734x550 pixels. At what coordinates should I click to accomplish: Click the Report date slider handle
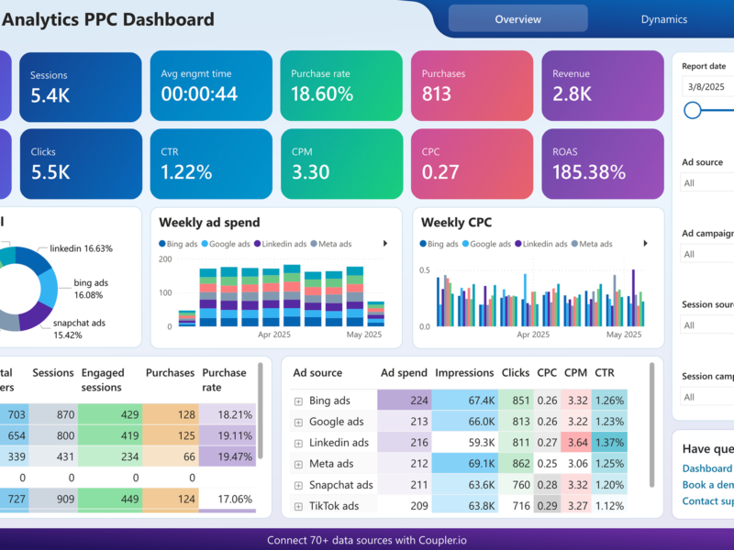[x=693, y=110]
